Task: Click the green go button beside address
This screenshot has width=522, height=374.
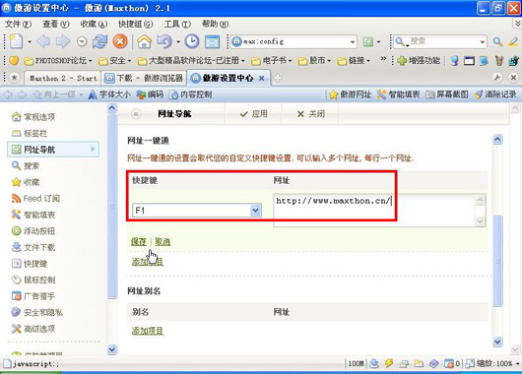Action: click(x=368, y=42)
